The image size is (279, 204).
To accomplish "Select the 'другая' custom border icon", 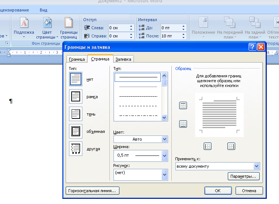I will coord(76,148).
